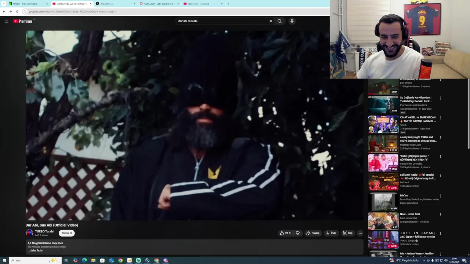Open options for CİHAT AKBEL vs EMRE ÖZCAN

point(440,118)
